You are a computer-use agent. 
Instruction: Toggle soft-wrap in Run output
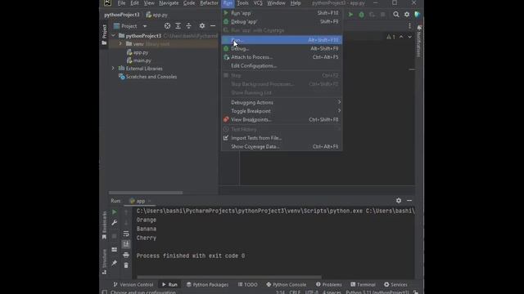coord(126,234)
